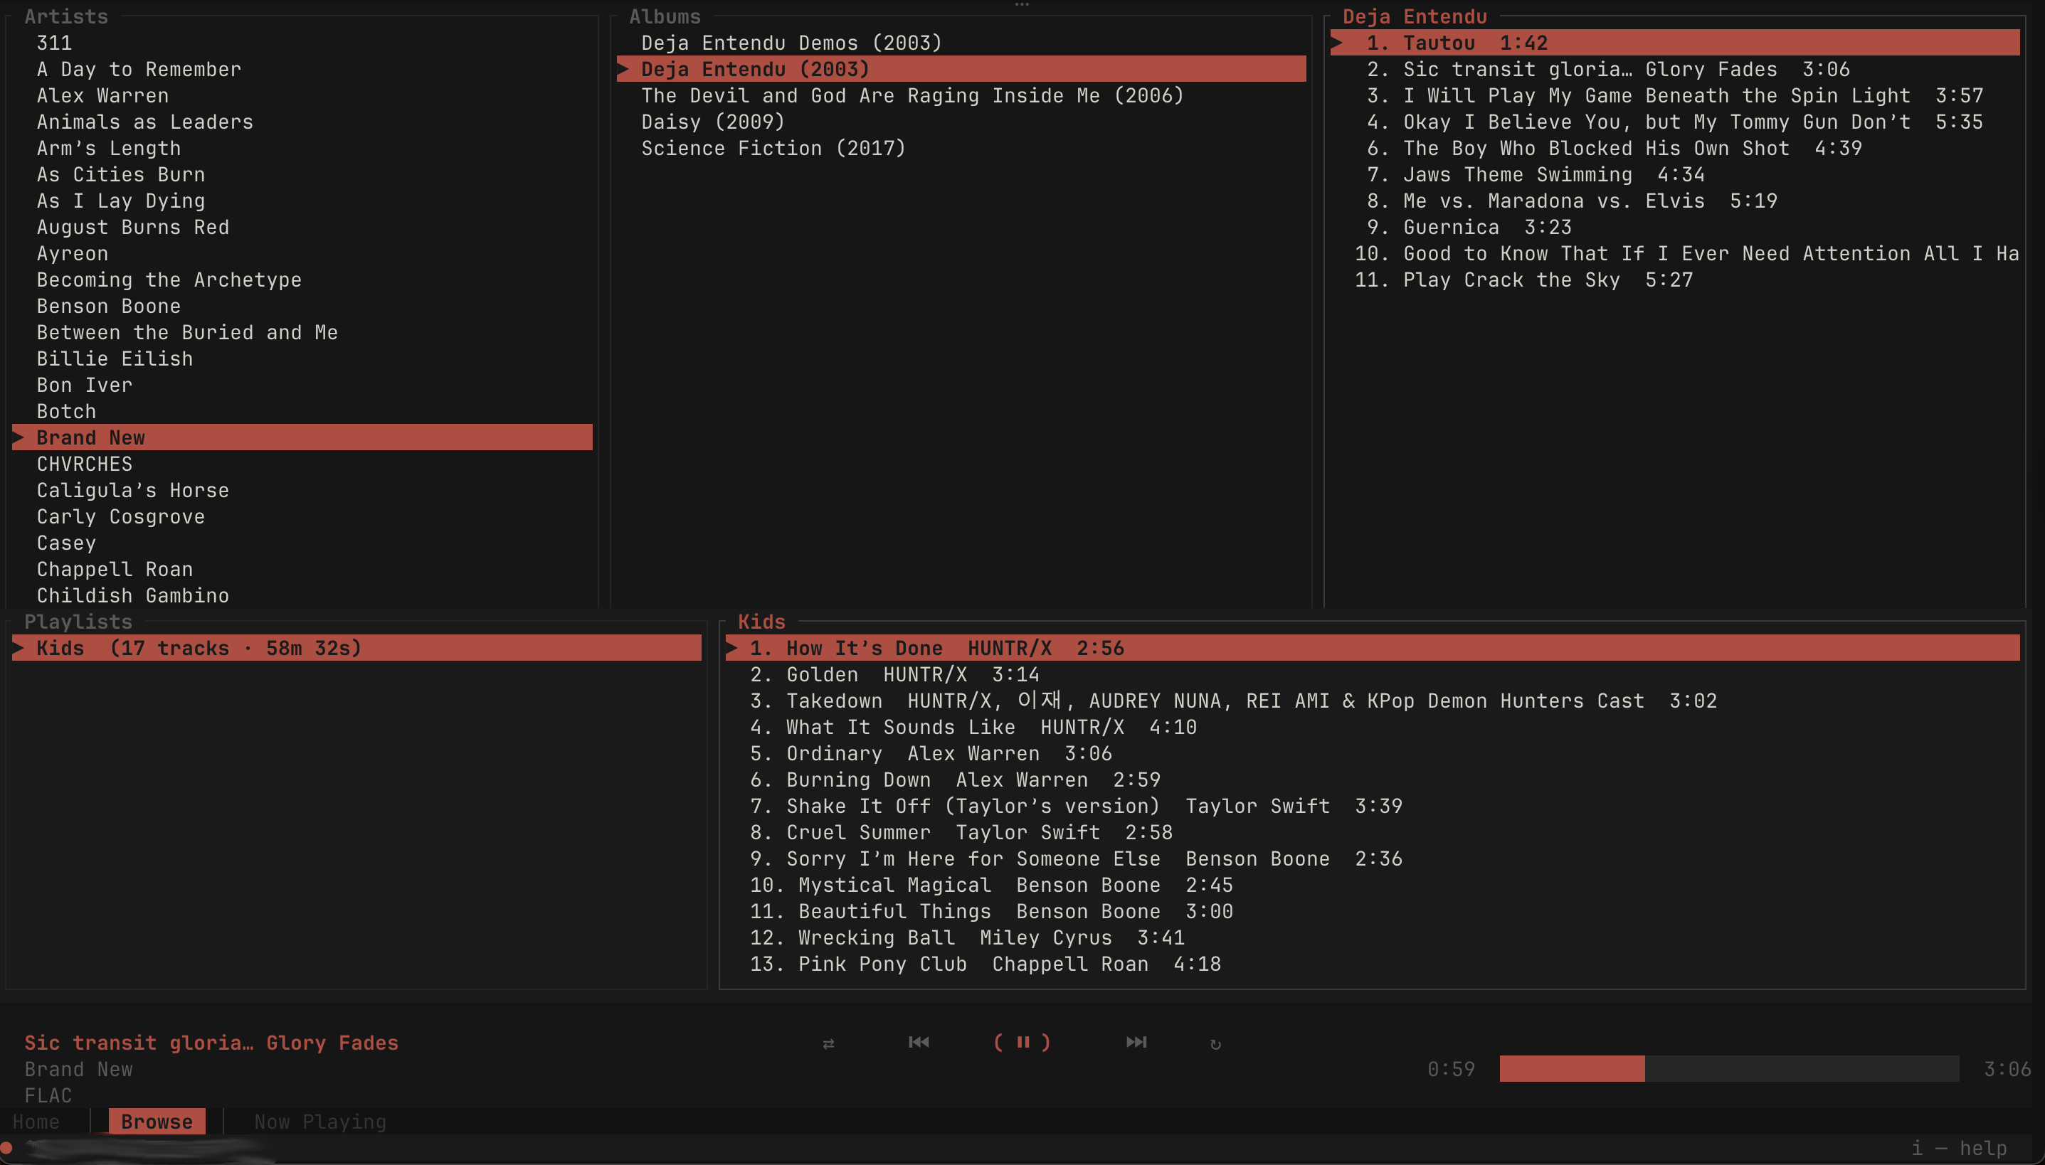This screenshot has width=2045, height=1165.
Task: Skip to previous track
Action: tap(919, 1042)
